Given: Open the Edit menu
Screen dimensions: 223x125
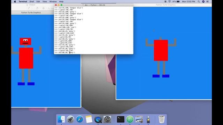Looking at the screenshot, I should [x=38, y=1].
